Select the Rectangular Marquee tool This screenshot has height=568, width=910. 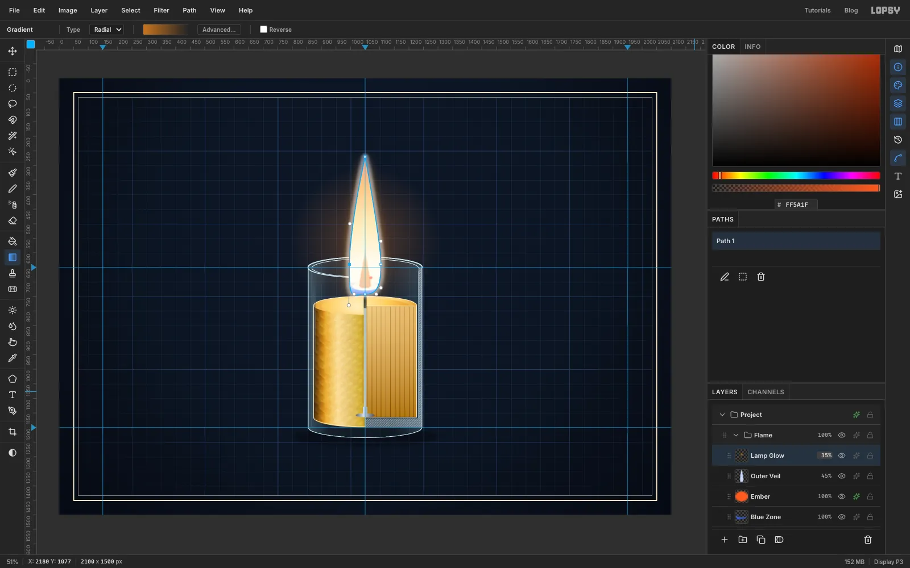coord(13,72)
